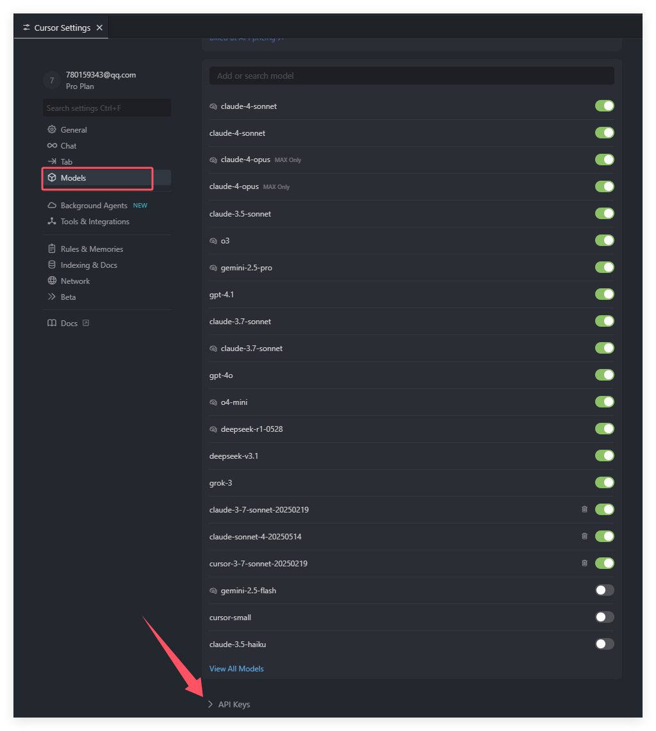656x731 pixels.
Task: Click the Search settings box
Action: pyautogui.click(x=107, y=108)
